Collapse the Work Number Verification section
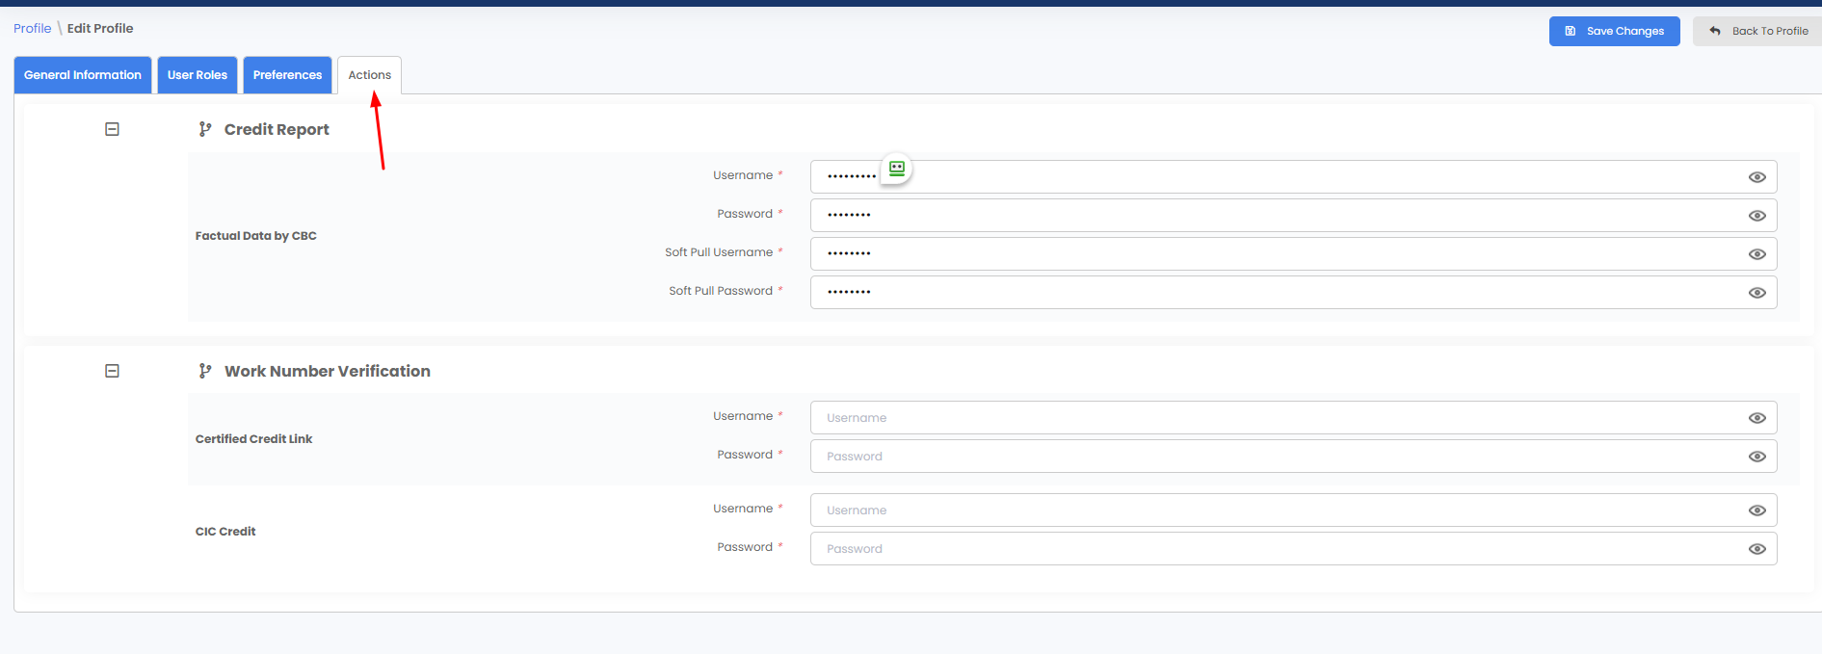Screen dimensions: 1822x654 click(x=112, y=371)
